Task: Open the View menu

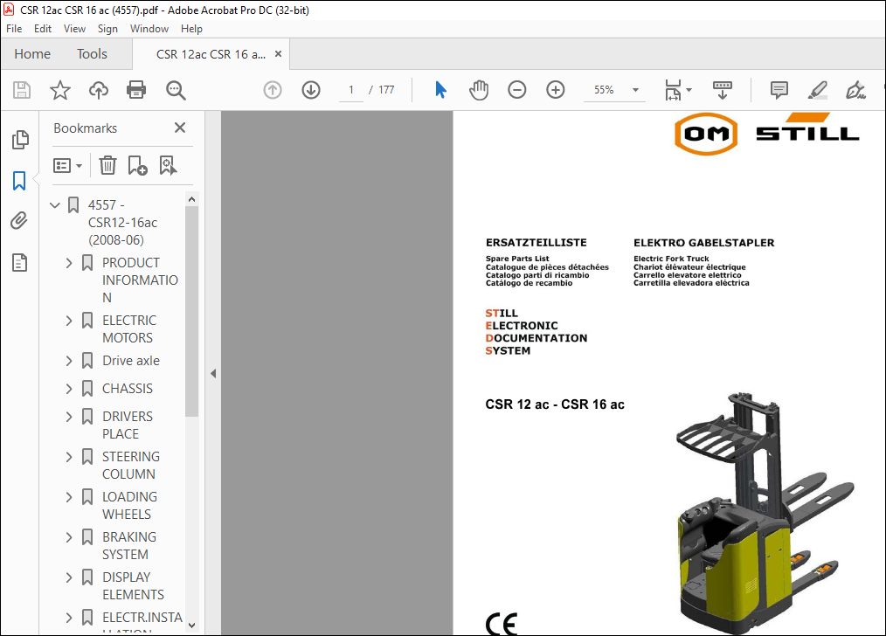Action: (74, 29)
